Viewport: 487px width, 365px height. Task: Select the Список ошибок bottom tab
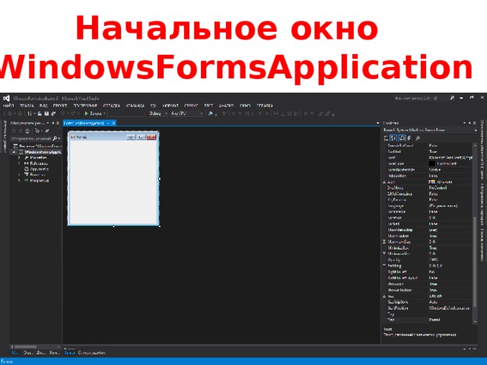point(92,353)
